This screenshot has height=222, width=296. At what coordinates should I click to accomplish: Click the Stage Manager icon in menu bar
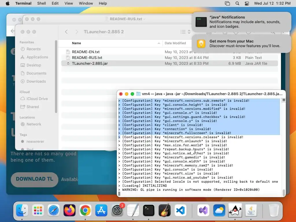[227, 3]
